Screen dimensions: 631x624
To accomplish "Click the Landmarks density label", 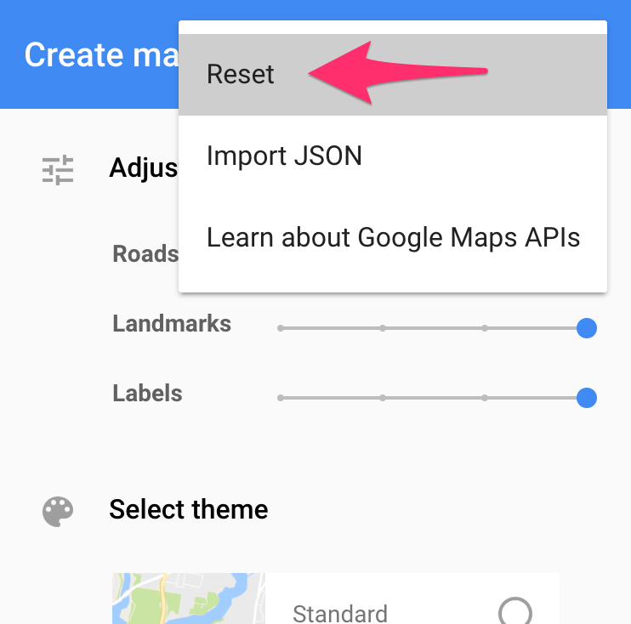I will 172,323.
